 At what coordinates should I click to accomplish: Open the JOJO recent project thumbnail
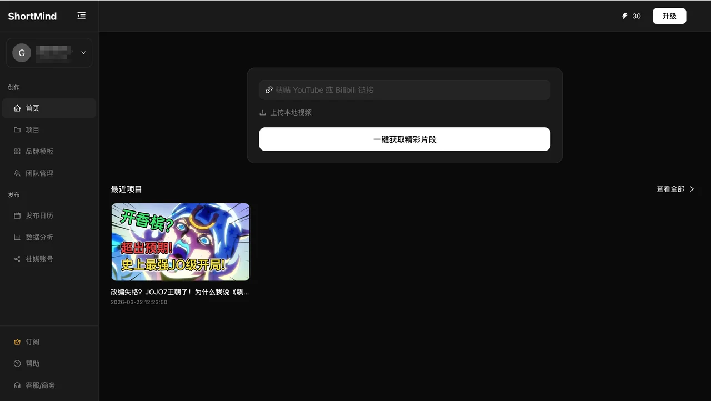pos(181,242)
